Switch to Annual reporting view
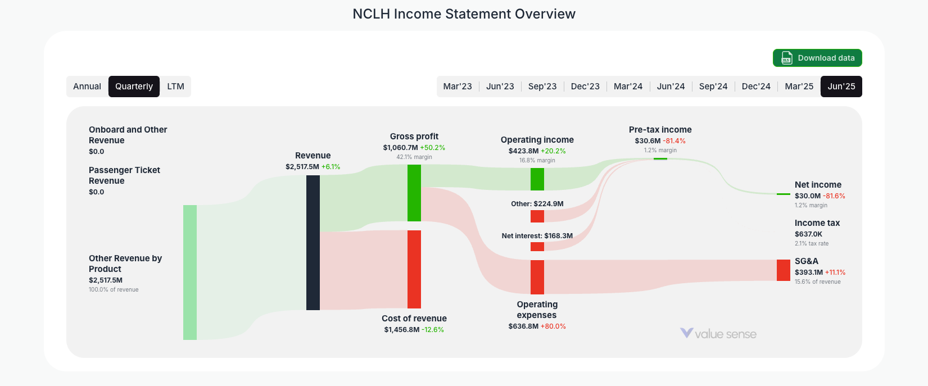Viewport: 928px width, 386px height. [87, 86]
